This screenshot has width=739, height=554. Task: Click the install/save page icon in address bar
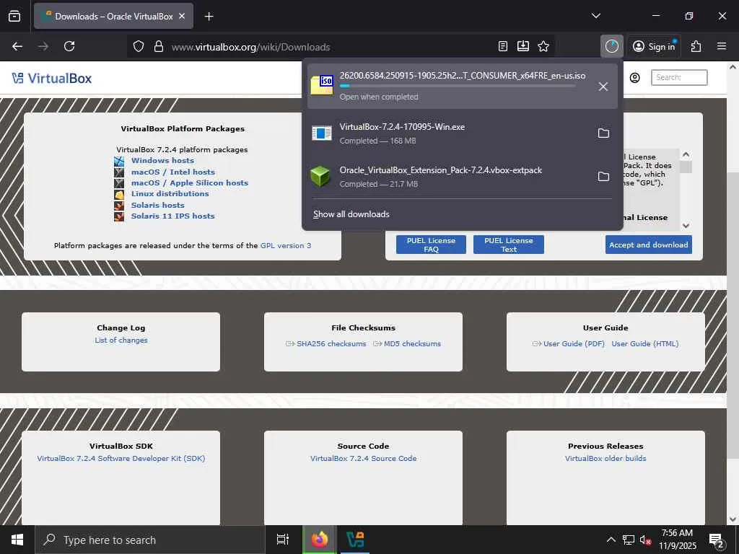click(523, 46)
